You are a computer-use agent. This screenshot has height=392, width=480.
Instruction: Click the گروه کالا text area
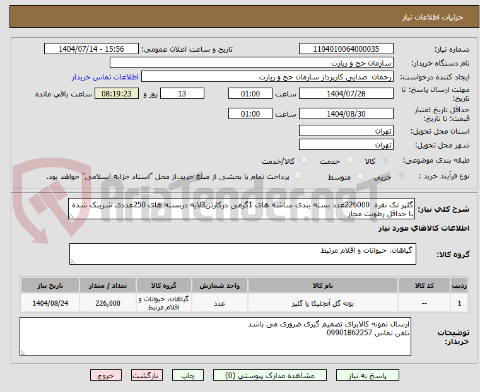coord(242,254)
